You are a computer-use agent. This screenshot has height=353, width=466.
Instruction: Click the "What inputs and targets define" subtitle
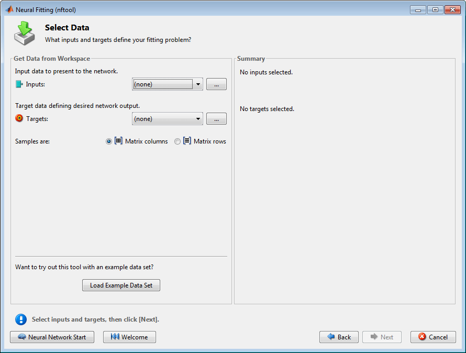pos(118,40)
